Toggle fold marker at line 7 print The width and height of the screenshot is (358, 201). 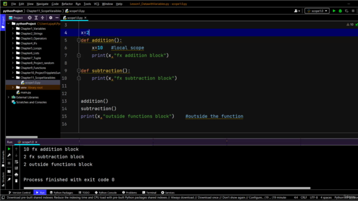point(78,55)
